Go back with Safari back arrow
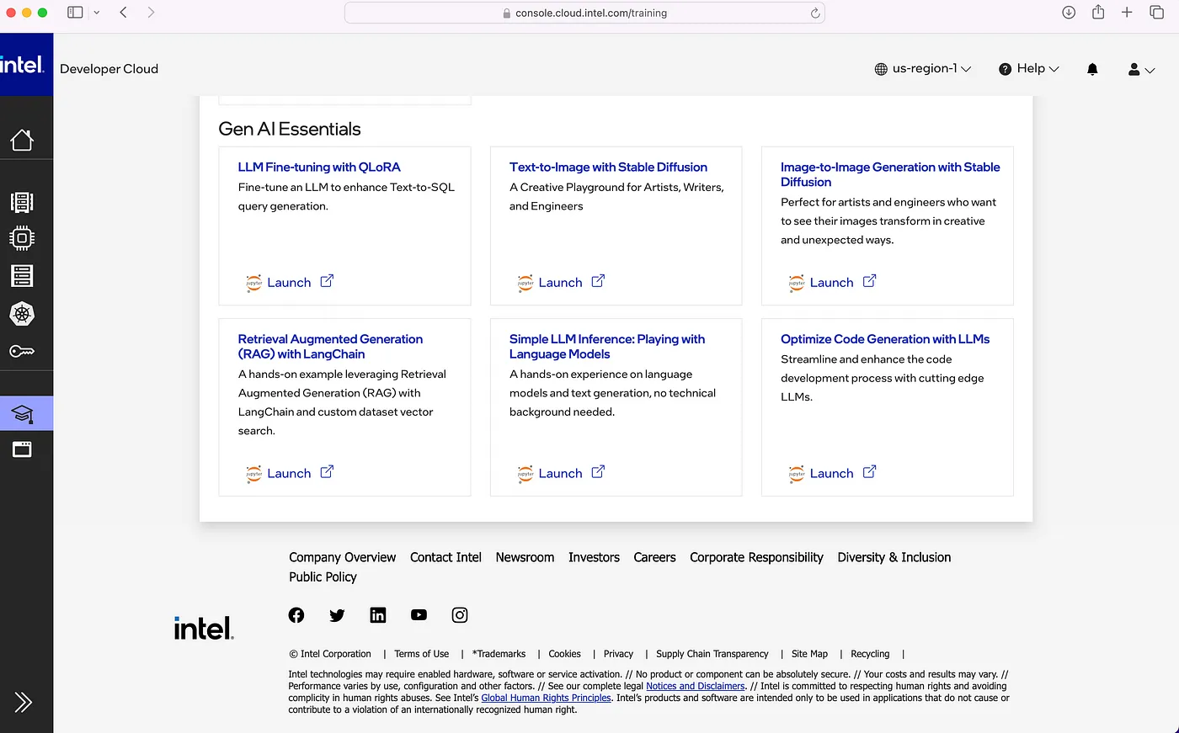Viewport: 1179px width, 733px height. pos(123,13)
